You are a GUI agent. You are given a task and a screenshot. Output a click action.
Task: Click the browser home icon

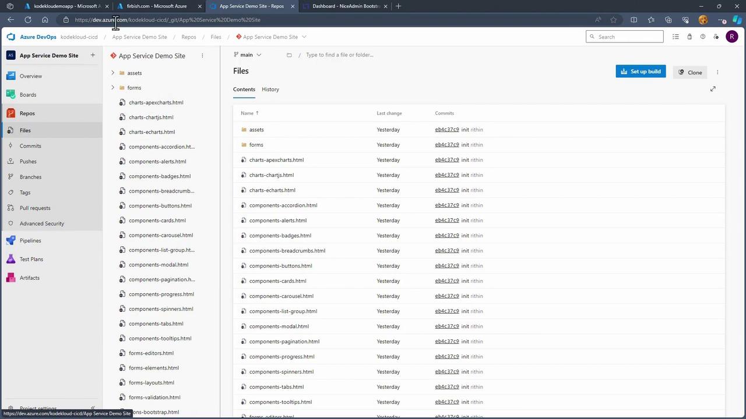pos(45,20)
